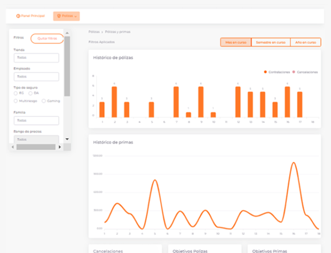Image resolution: width=331 pixels, height=253 pixels.
Task: Switch to Año en curso tab
Action: (x=306, y=42)
